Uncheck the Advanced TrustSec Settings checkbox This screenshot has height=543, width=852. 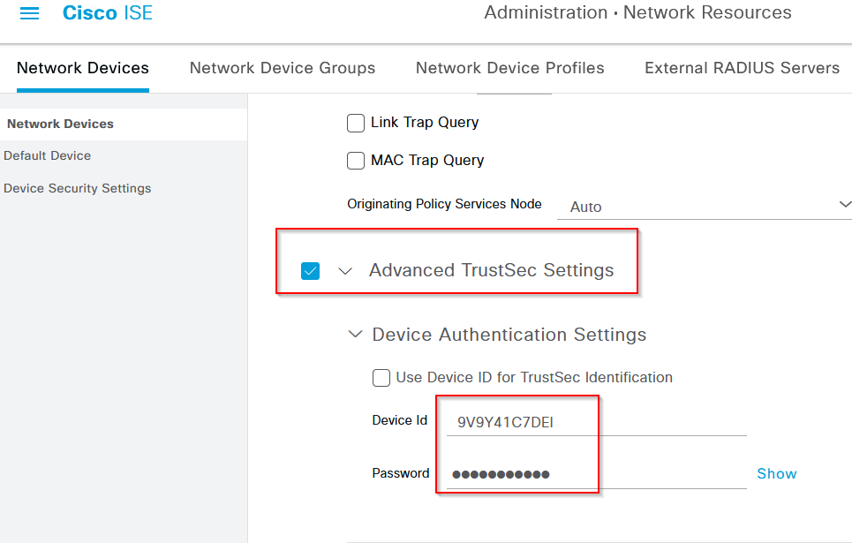pos(310,271)
